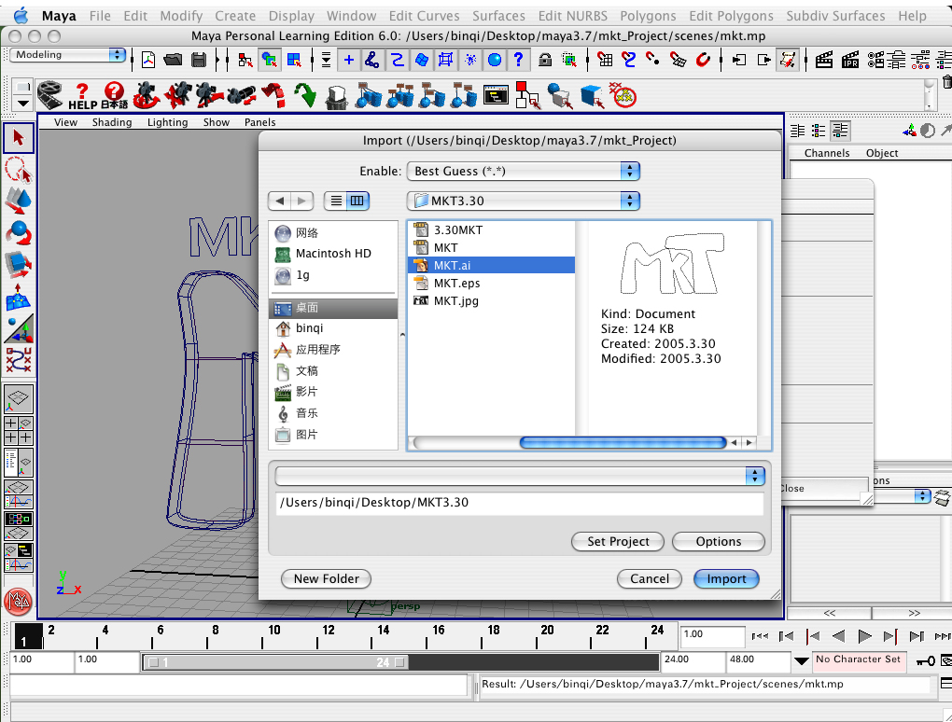952x722 pixels.
Task: Toggle the auto keyframe key icon
Action: pos(927,660)
